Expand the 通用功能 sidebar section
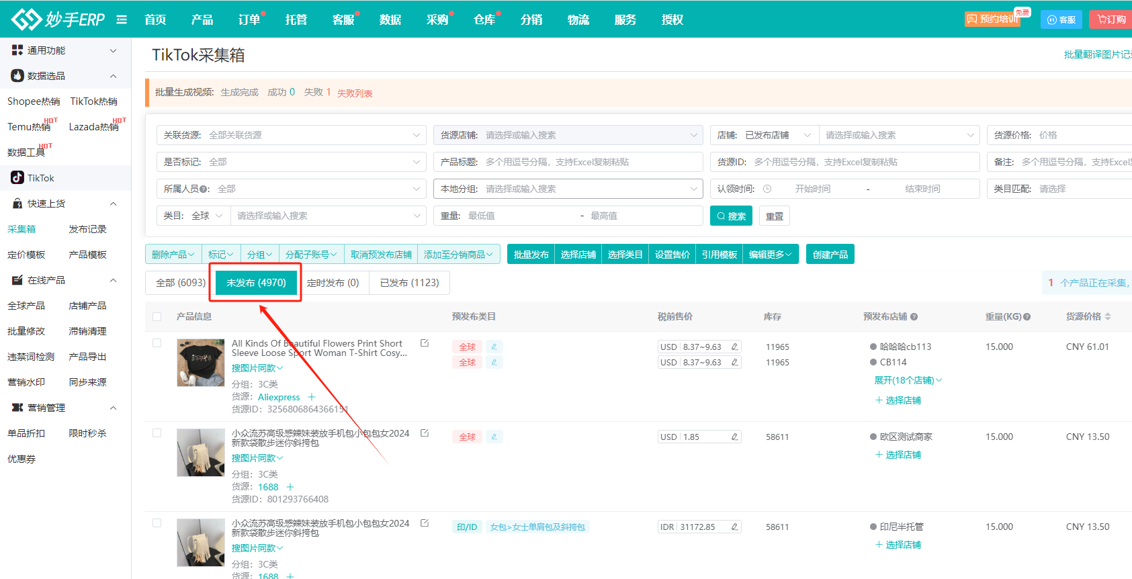Viewport: 1132px width, 579px height. tap(113, 50)
